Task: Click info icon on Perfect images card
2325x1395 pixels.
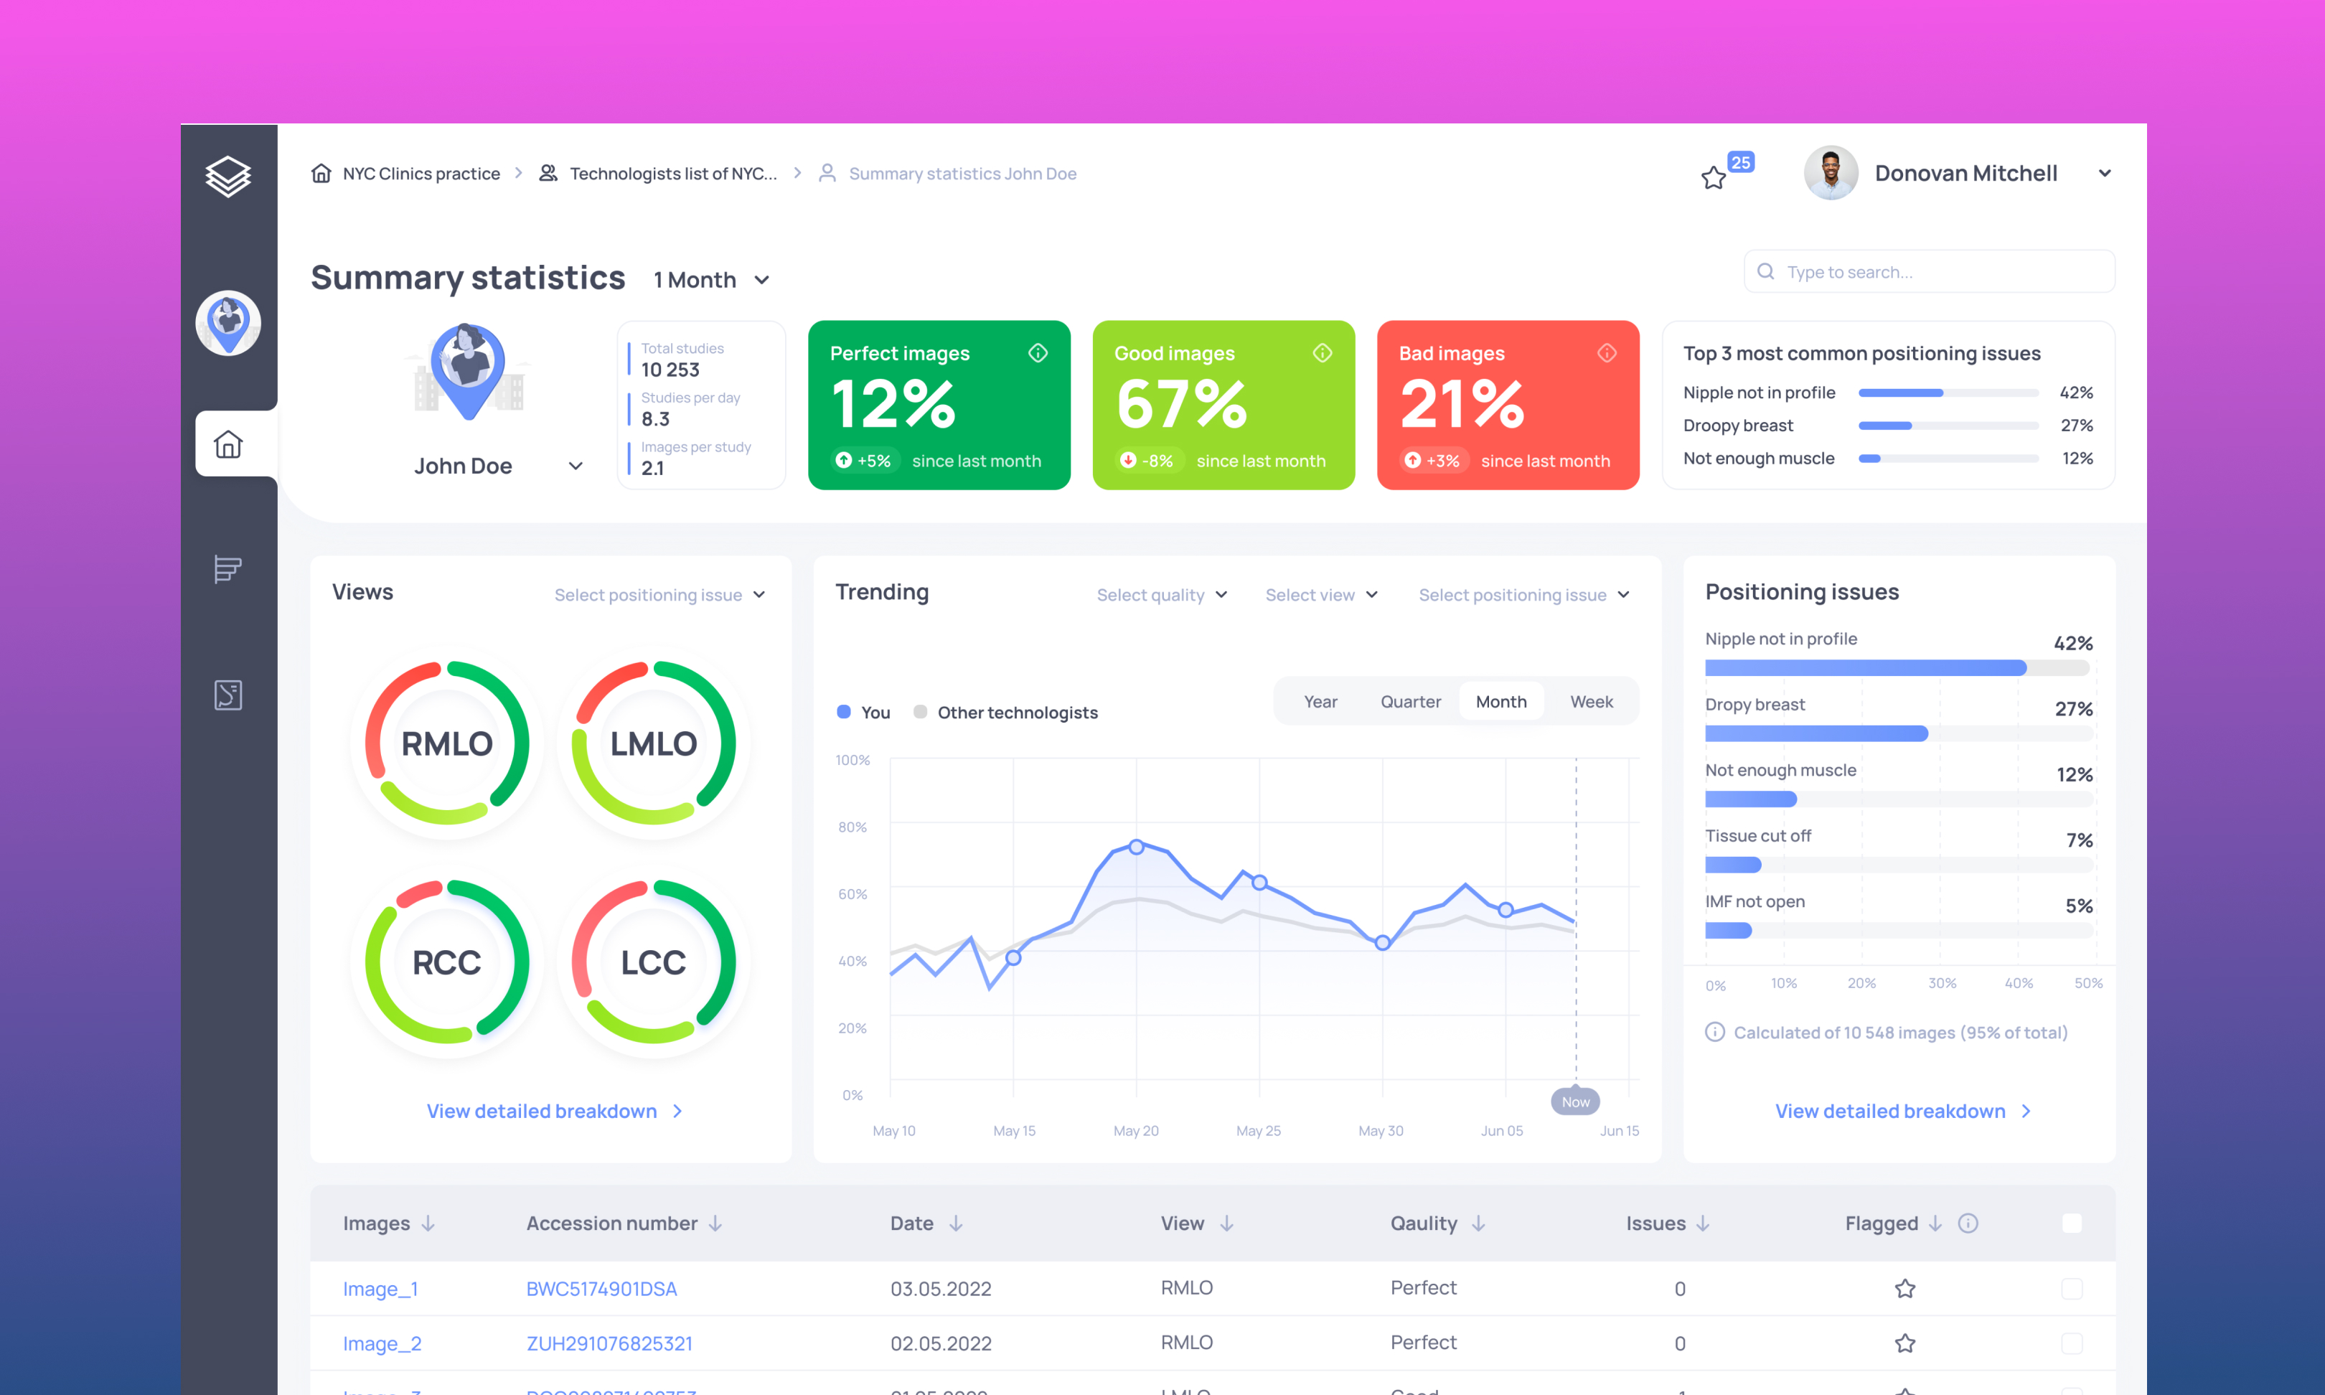Action: pyautogui.click(x=1038, y=354)
